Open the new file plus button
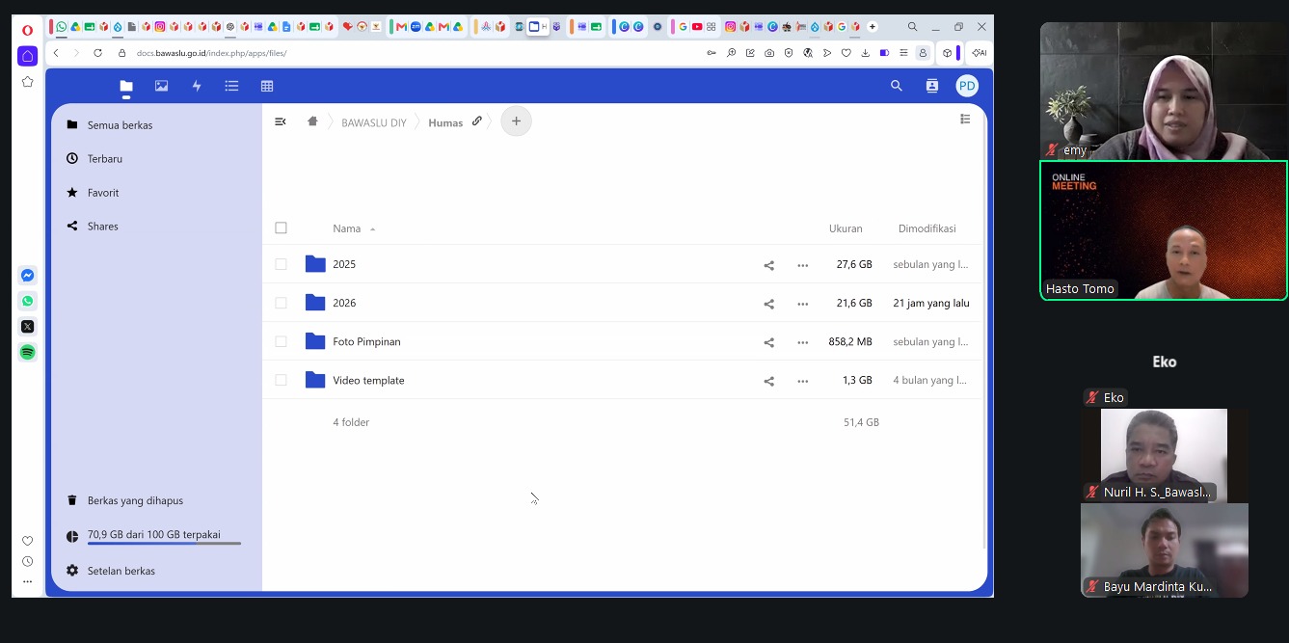Viewport: 1289px width, 643px height. click(516, 121)
